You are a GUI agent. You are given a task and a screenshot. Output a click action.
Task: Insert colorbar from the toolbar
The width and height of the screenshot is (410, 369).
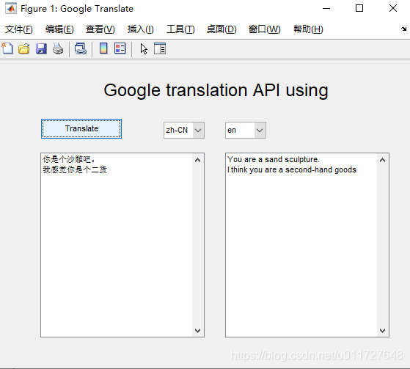(103, 48)
